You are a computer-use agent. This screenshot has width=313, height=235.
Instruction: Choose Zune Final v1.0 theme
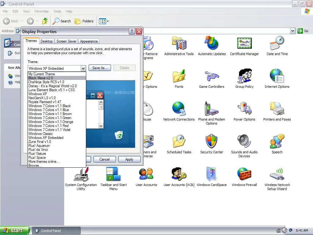click(x=57, y=142)
